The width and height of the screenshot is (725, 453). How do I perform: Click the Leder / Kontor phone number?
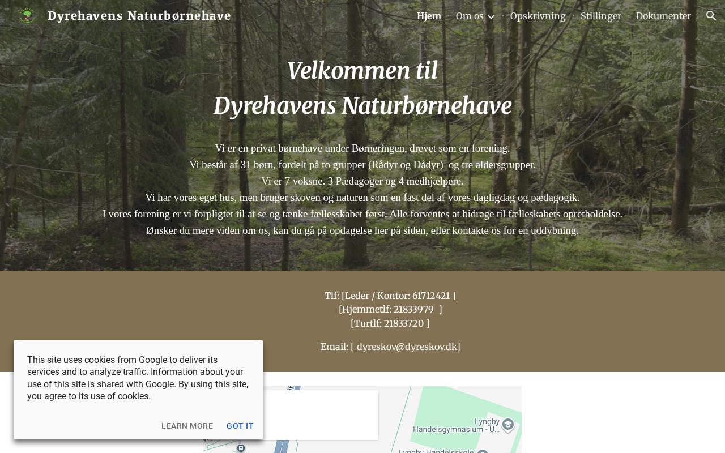(432, 296)
